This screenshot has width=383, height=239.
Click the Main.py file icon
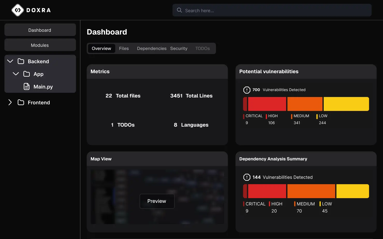(27, 86)
